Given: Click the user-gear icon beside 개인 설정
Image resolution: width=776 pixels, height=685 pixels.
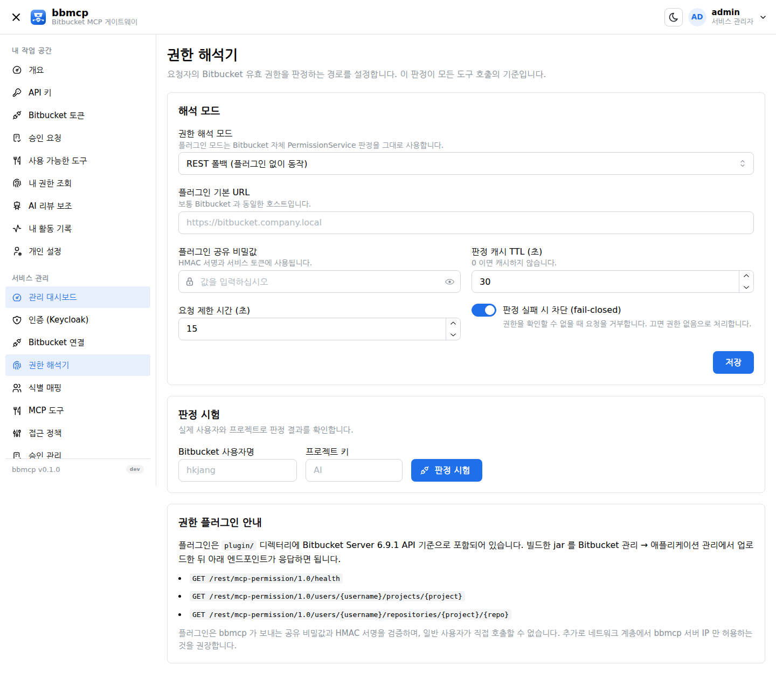Looking at the screenshot, I should pos(17,251).
